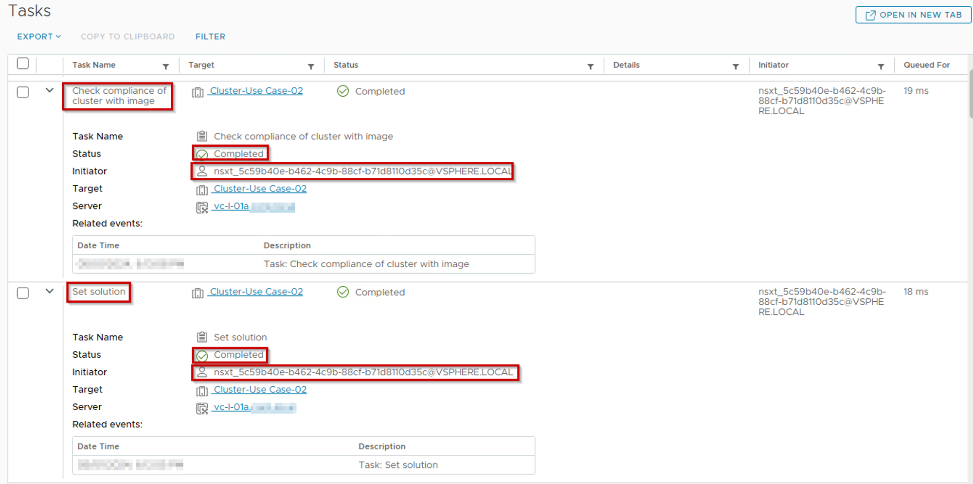Click the Initiator column filter icon

881,67
